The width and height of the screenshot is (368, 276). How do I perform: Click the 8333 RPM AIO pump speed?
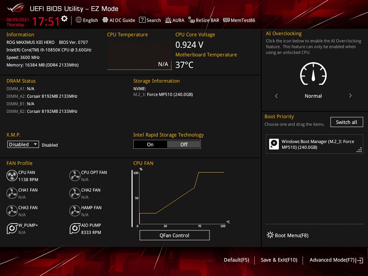tap(91, 232)
